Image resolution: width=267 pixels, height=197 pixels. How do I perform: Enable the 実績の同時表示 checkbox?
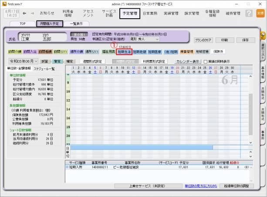[x=206, y=62]
